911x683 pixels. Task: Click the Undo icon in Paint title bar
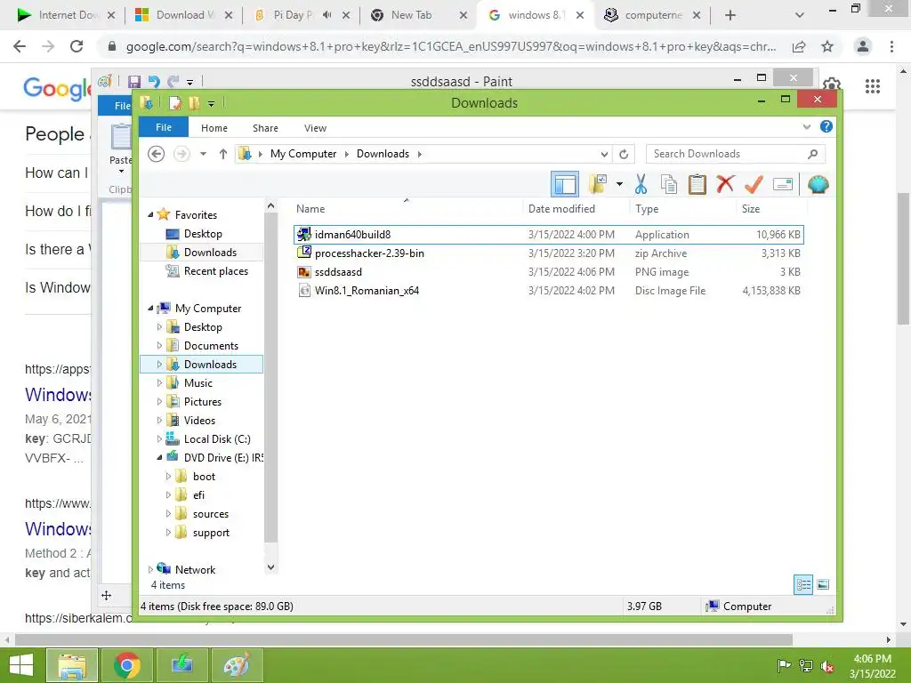coord(154,81)
